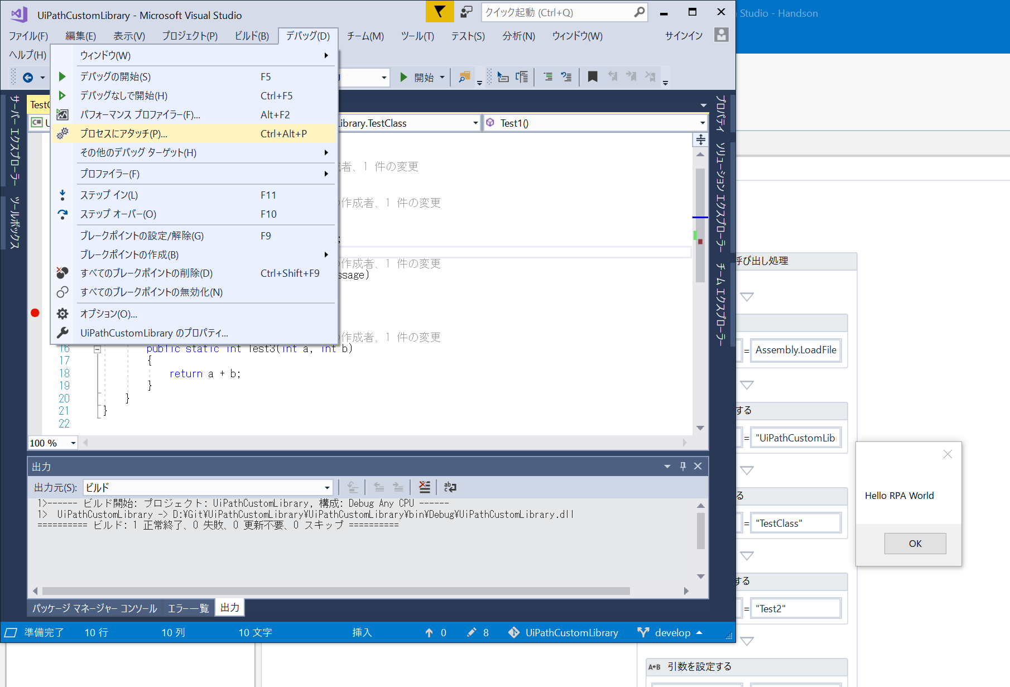Click the display object member list icon

503,77
